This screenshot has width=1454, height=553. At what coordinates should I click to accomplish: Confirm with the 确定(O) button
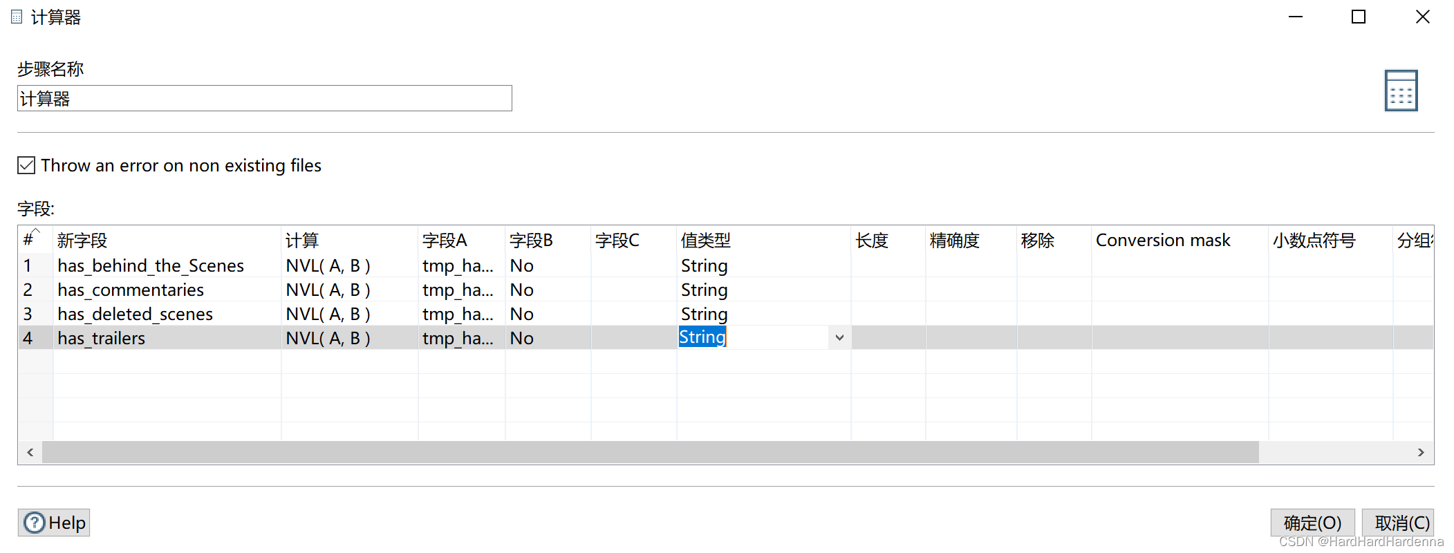1312,523
